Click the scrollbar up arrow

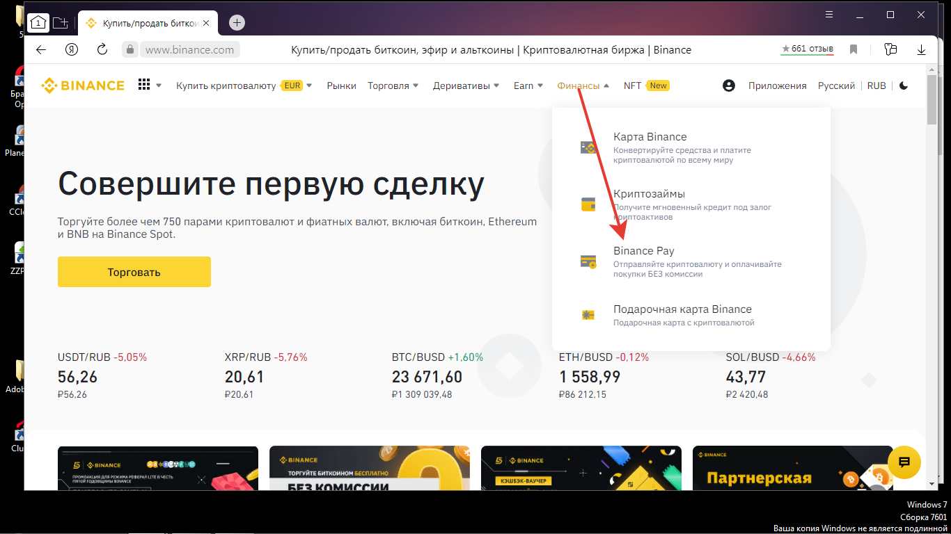(932, 68)
